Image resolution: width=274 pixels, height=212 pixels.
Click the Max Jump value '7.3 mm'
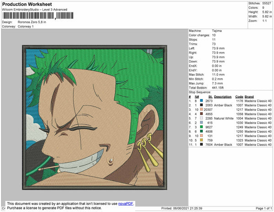pos(217,83)
